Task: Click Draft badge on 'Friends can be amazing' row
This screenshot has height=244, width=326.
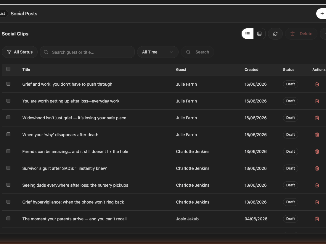Action: (x=290, y=152)
